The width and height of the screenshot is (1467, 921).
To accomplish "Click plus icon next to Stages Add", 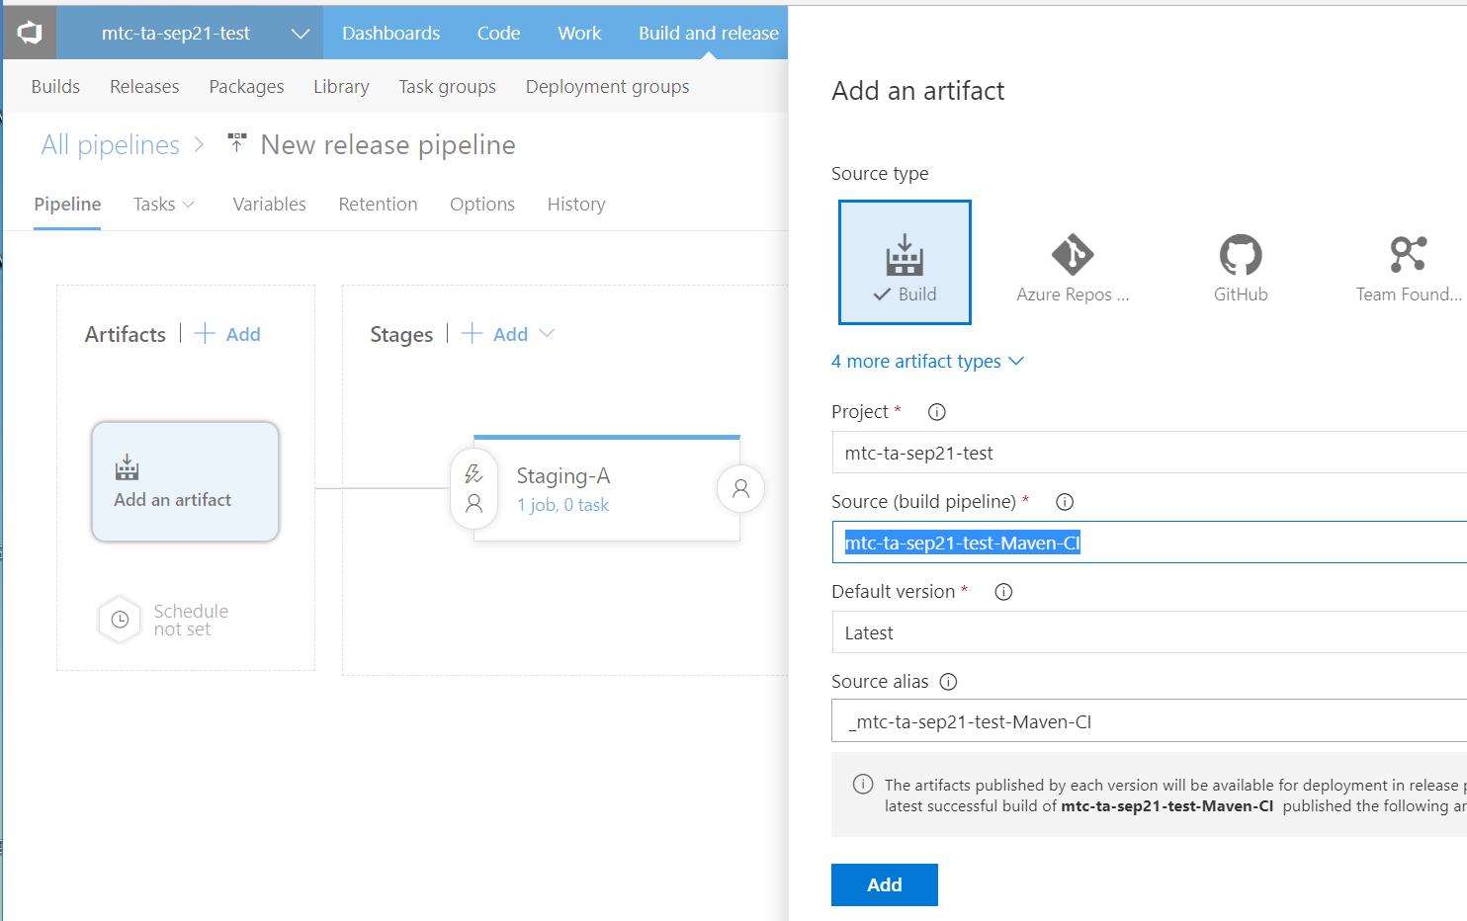I will 472,334.
